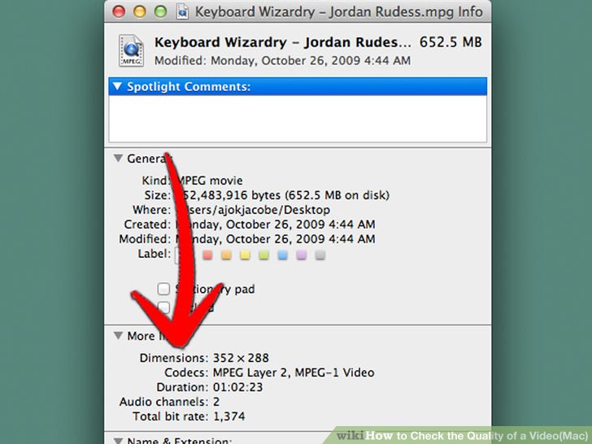Toggle the Stationery pad checkbox
This screenshot has width=592, height=444.
pyautogui.click(x=163, y=289)
